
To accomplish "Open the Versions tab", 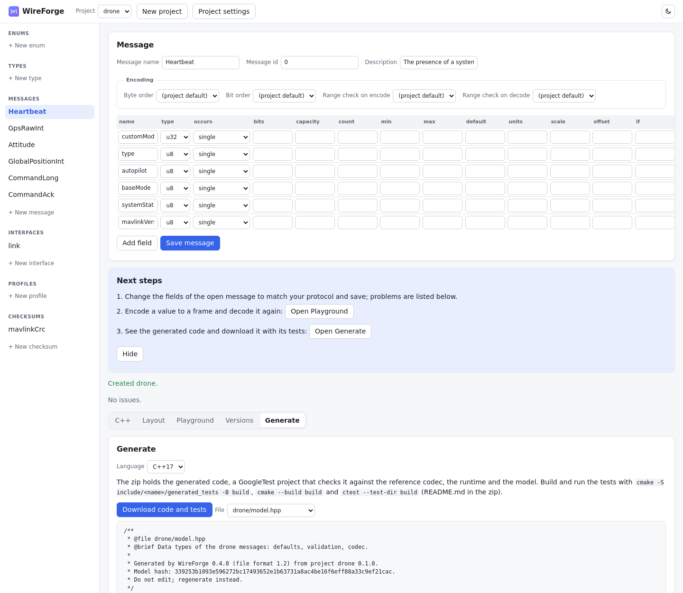I will coord(240,420).
